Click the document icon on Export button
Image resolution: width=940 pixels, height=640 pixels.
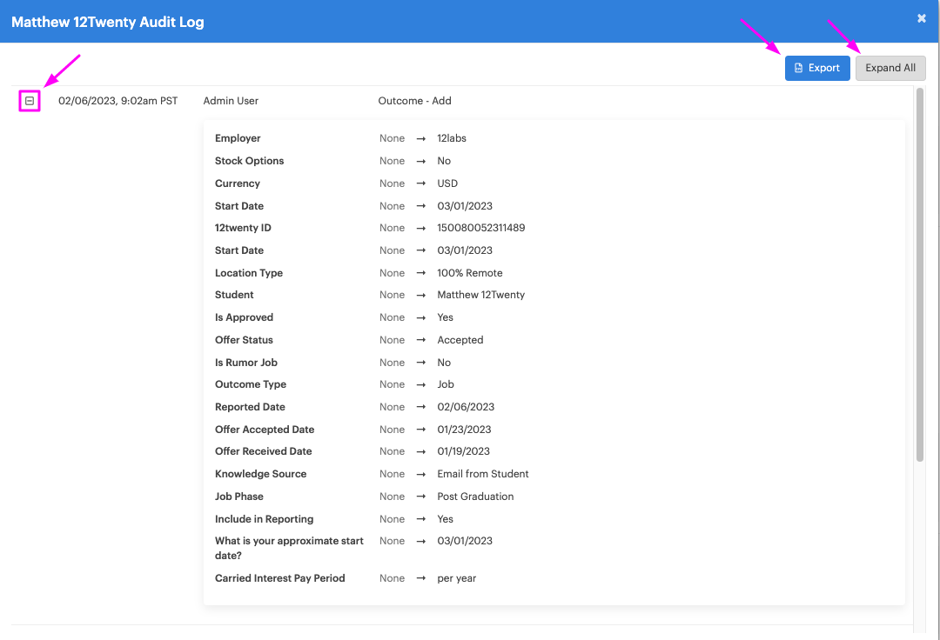click(799, 68)
